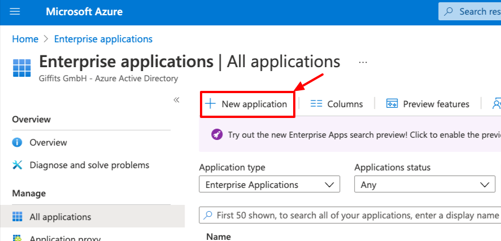Click the plus icon for New application
Viewport: 501px width, 241px height.
click(x=210, y=104)
